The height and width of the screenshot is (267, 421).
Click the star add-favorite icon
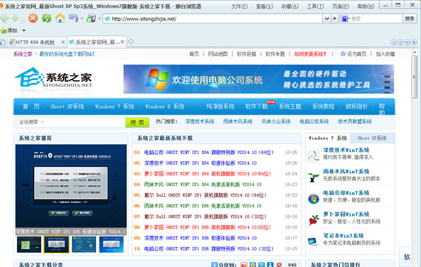coord(4,31)
